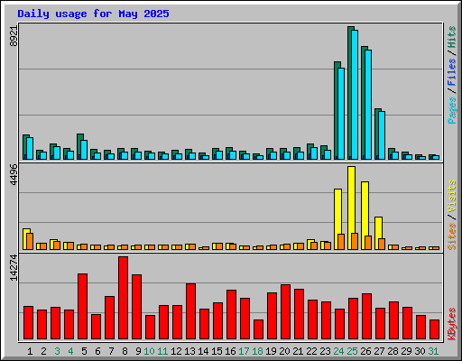
Task: Click day label 30 on the axis
Action: pos(420,351)
